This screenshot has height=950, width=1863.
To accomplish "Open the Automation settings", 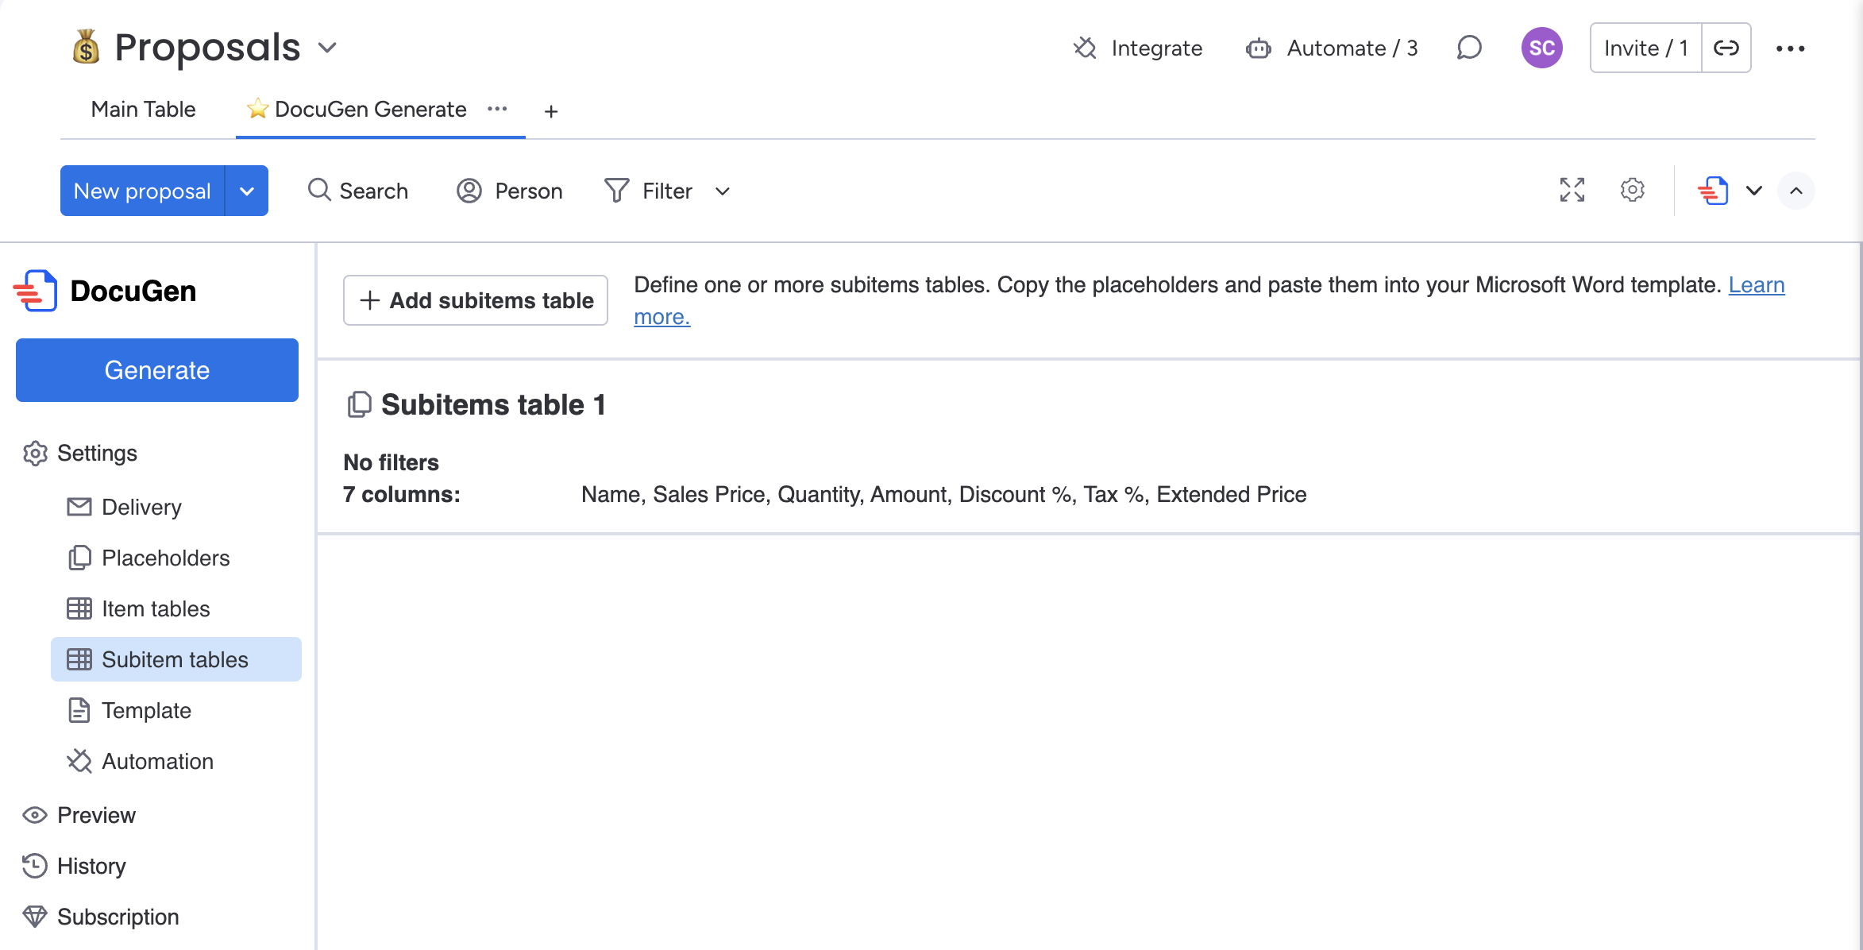I will coord(140,761).
